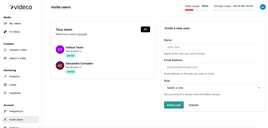This screenshot has height=128, width=268.
Task: Click the AC avatar of Alexandre Contador
Action: pos(60,66)
